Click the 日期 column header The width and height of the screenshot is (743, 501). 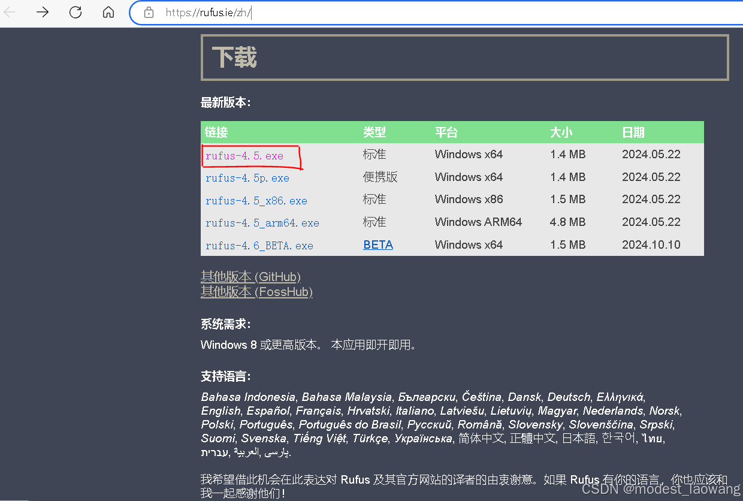(633, 132)
